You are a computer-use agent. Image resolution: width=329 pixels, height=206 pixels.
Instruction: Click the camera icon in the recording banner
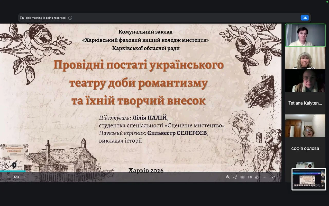coord(22,18)
